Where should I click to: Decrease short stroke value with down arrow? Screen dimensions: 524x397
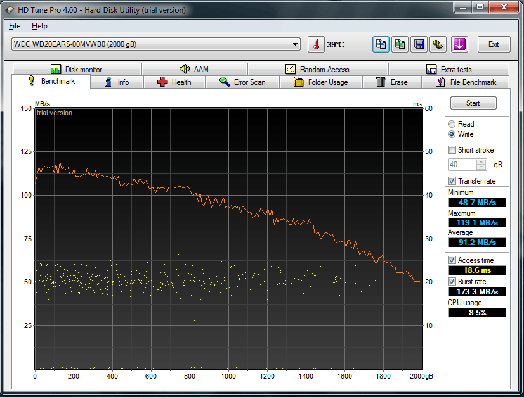click(x=481, y=167)
